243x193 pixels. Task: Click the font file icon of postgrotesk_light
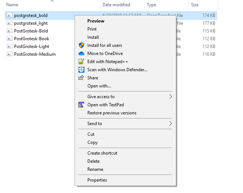point(9,23)
